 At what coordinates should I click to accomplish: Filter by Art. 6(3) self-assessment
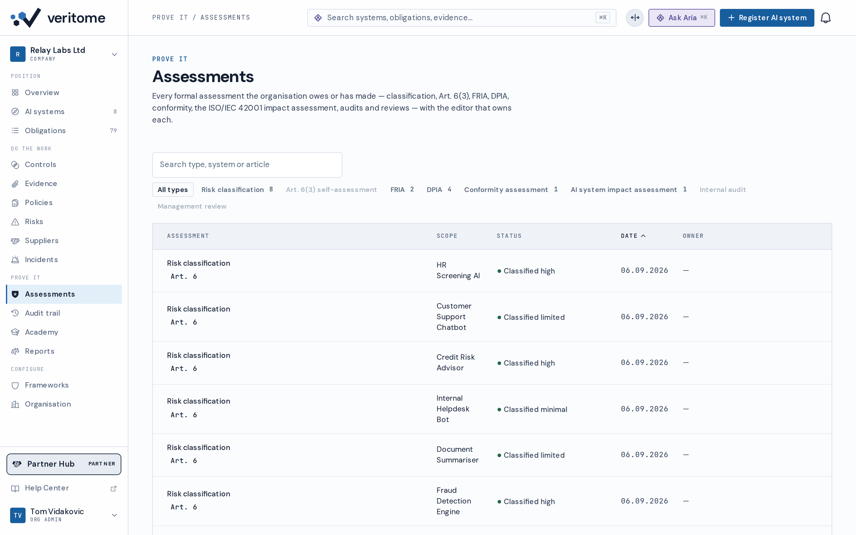tap(331, 190)
